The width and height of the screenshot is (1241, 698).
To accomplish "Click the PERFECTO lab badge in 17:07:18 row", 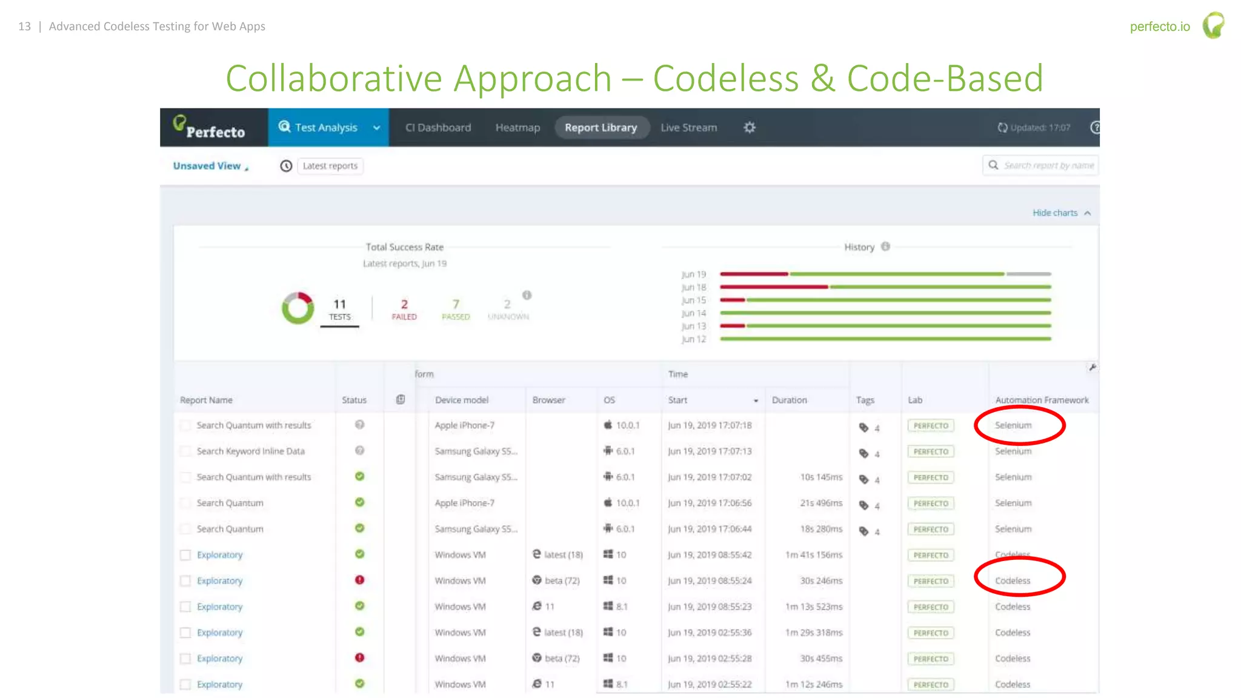I will (931, 425).
